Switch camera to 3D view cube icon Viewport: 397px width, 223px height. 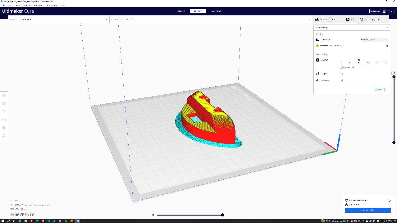(12, 215)
